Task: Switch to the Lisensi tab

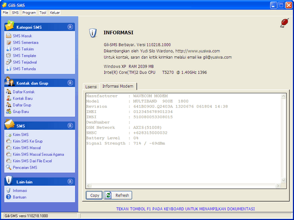Action: tap(91, 87)
